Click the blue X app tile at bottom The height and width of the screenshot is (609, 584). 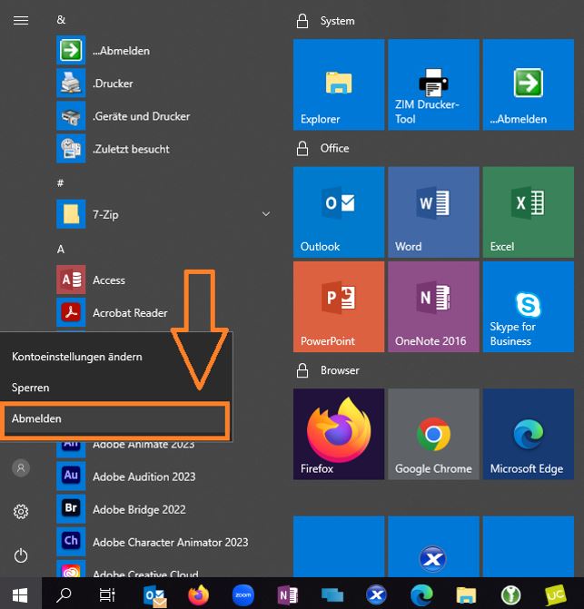point(433,546)
